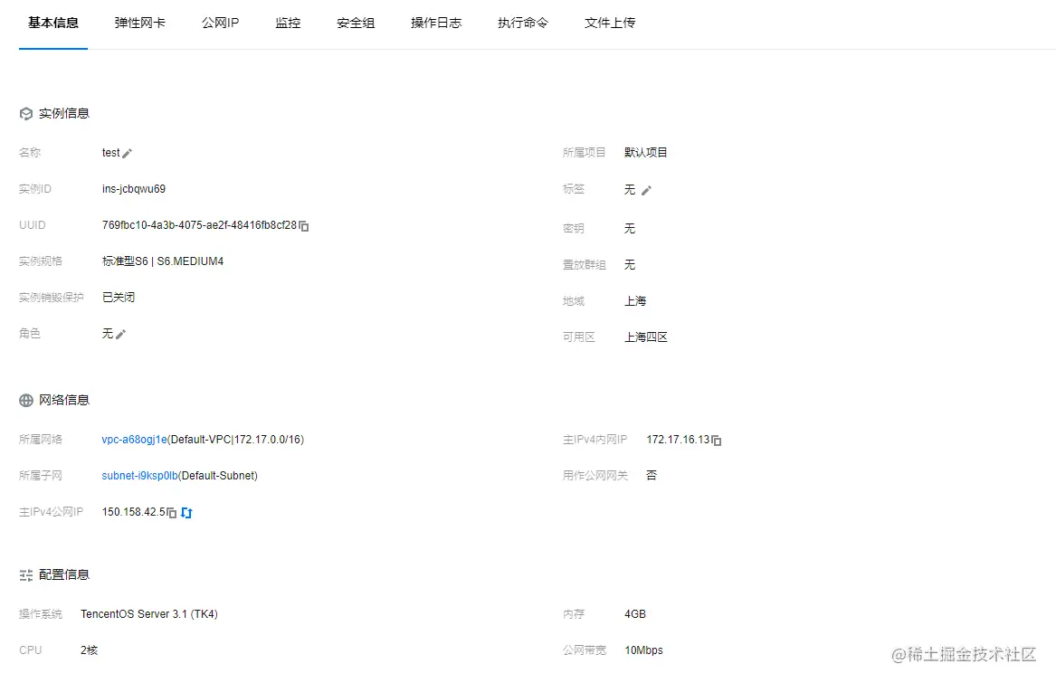
Task: Click the 标准型S6 | S6.MEDIUM4 spec text
Action: [163, 261]
